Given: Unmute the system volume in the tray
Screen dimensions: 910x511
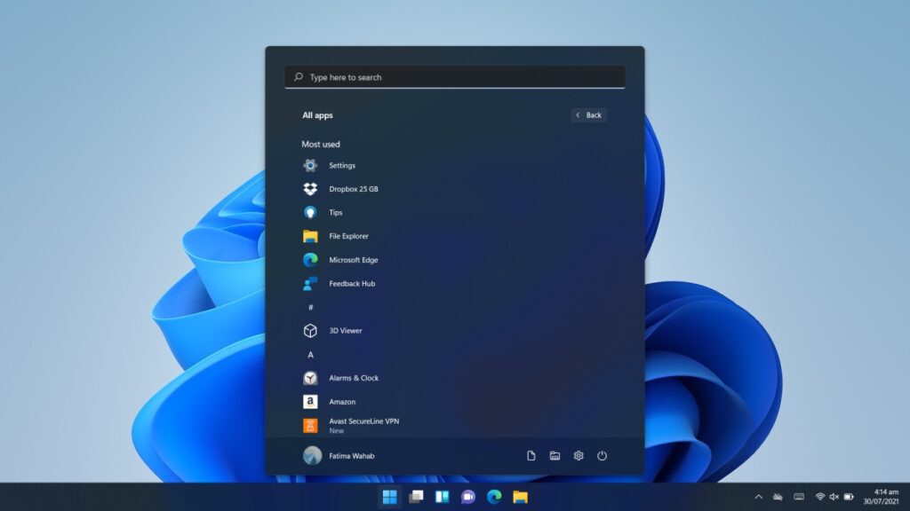Looking at the screenshot, I should (832, 497).
